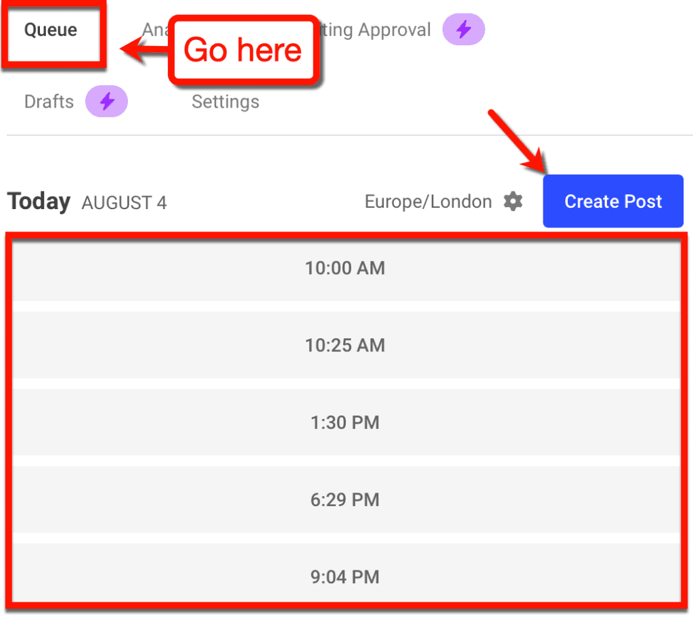The image size is (693, 630).
Task: Click the 9:04 PM queue slot
Action: pyautogui.click(x=345, y=577)
